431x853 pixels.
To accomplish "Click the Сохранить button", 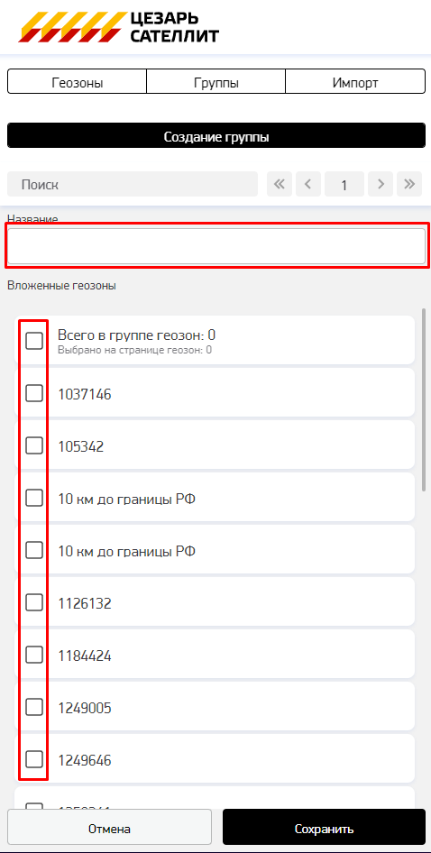I will (x=325, y=829).
